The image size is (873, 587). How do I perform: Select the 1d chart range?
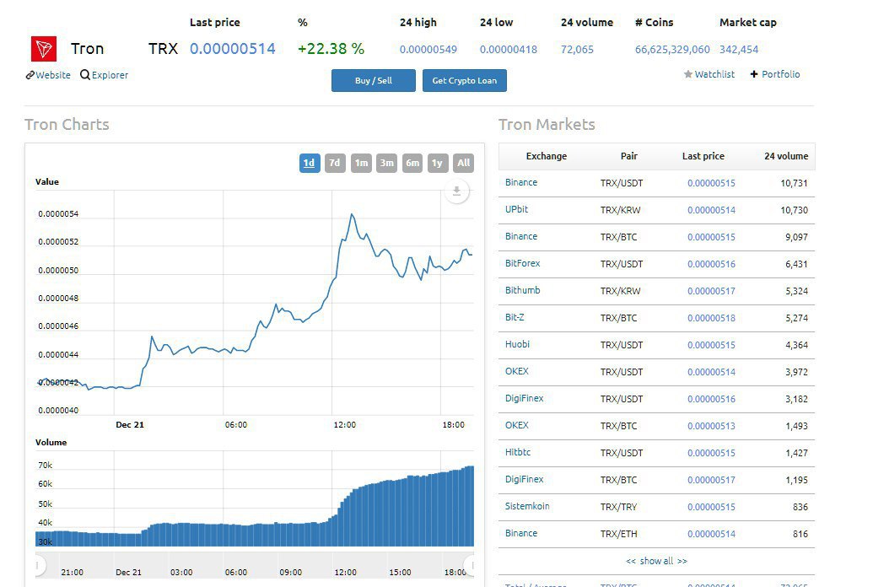(x=310, y=163)
